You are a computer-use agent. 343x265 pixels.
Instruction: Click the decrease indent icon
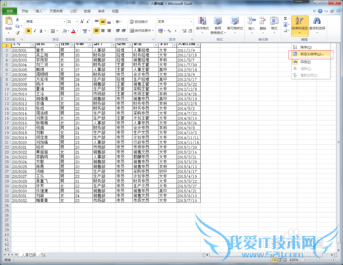(x=117, y=30)
